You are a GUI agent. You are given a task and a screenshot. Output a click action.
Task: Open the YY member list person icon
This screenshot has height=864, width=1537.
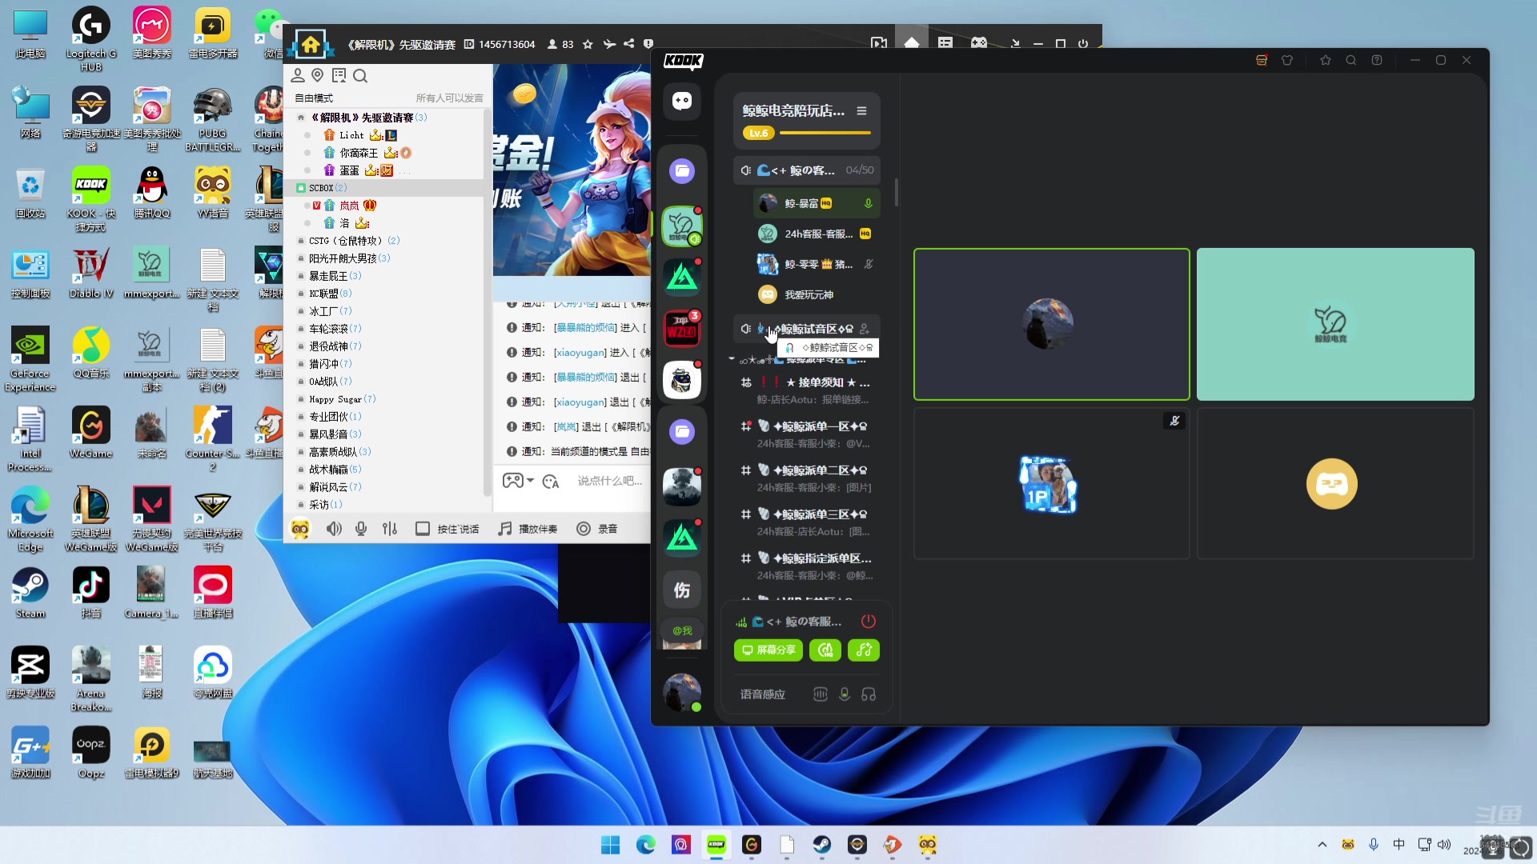point(298,75)
